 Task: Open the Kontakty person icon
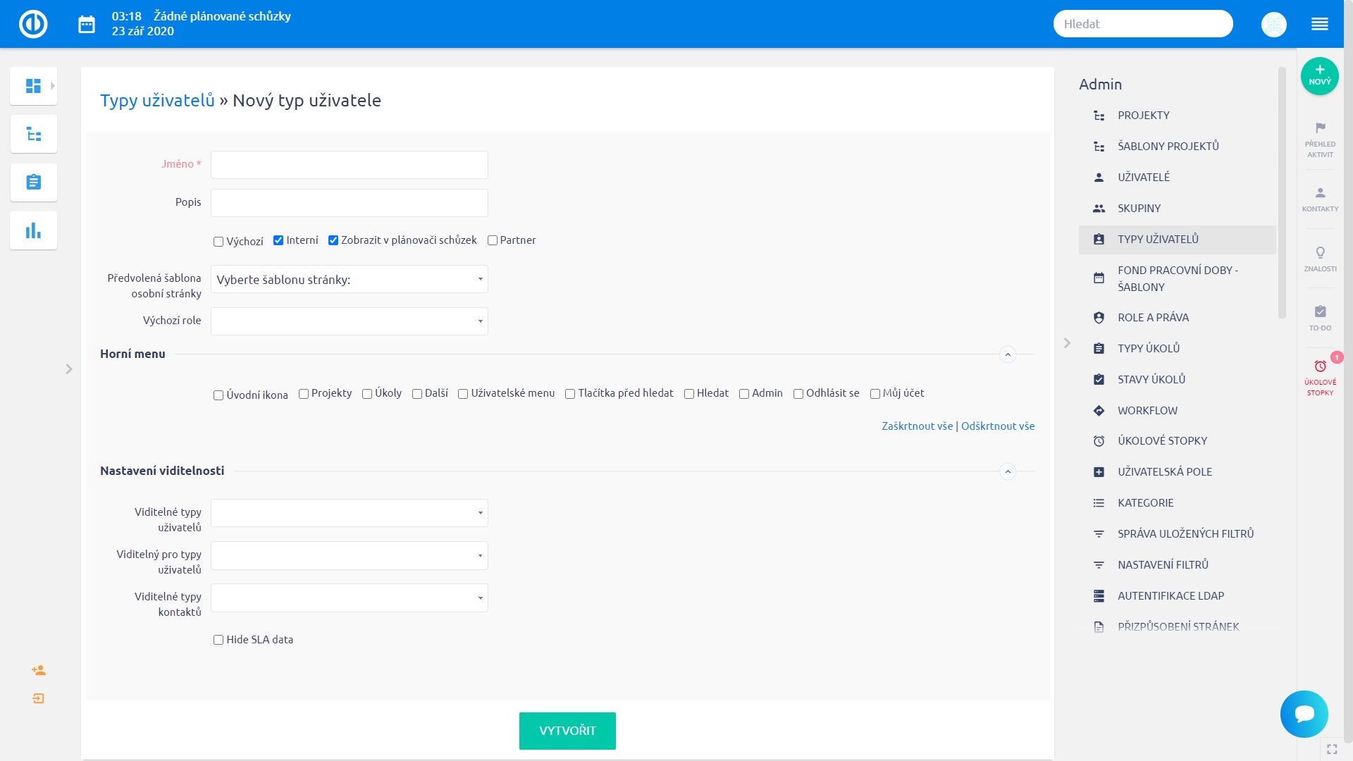1320,198
